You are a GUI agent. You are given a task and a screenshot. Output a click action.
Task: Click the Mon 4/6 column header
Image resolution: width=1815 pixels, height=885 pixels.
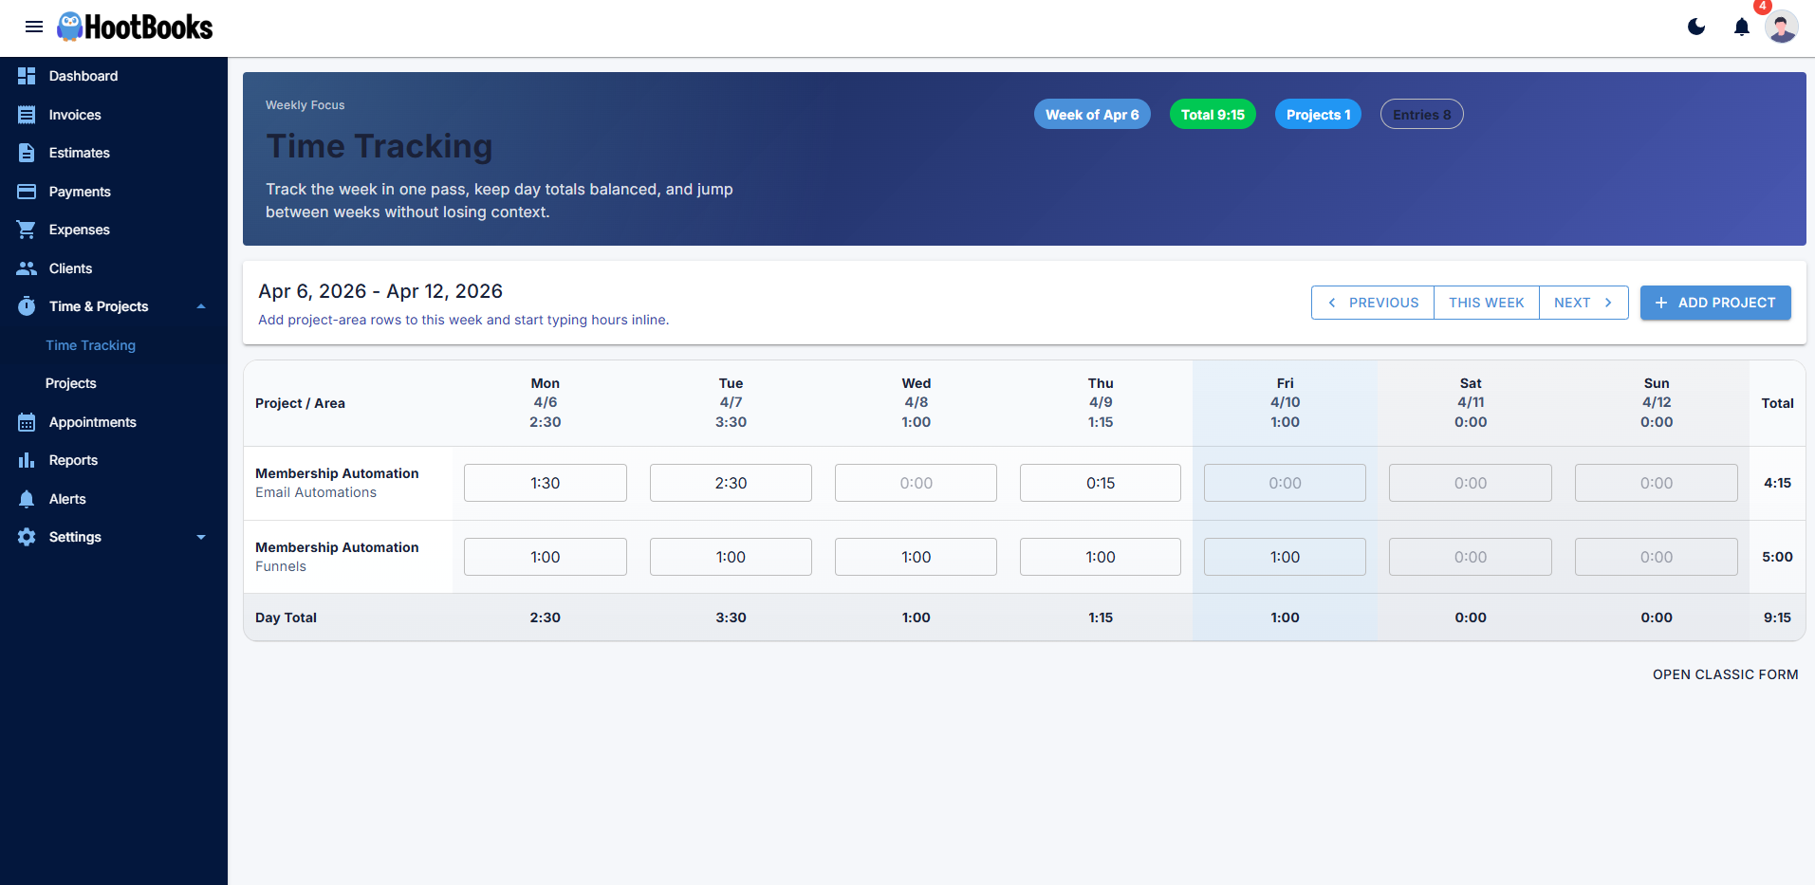[546, 402]
